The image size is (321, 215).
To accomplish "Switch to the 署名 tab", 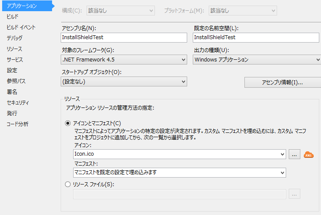I will pos(12,92).
